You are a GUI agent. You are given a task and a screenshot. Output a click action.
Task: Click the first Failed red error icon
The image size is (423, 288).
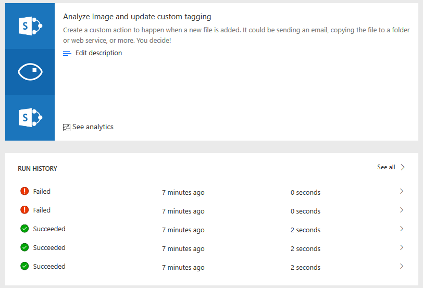click(24, 191)
